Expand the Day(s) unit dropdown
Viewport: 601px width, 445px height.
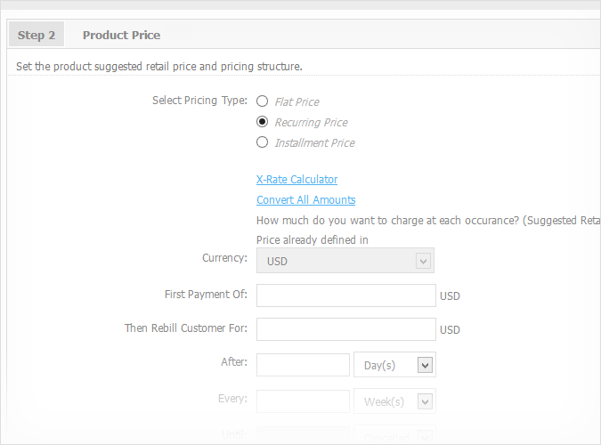pyautogui.click(x=394, y=365)
